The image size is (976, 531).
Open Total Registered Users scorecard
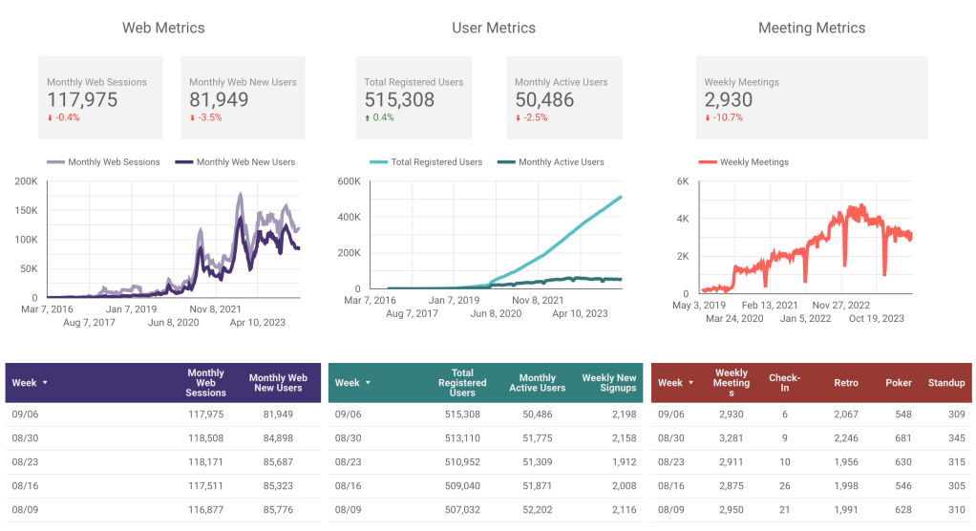[x=414, y=97]
